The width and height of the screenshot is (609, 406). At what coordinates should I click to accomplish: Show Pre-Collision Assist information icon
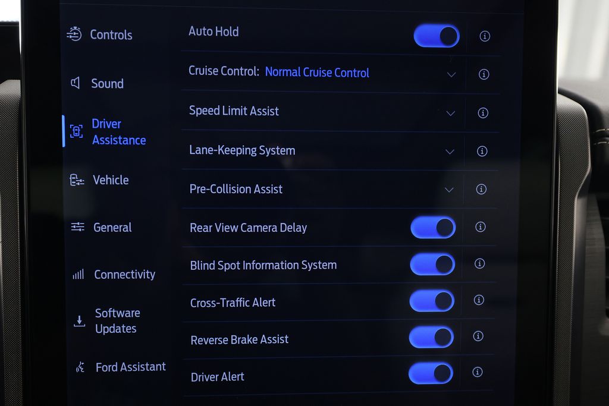point(481,189)
